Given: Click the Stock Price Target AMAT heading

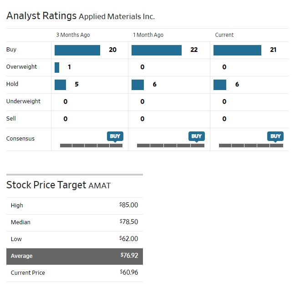Looking at the screenshot, I should point(58,185).
